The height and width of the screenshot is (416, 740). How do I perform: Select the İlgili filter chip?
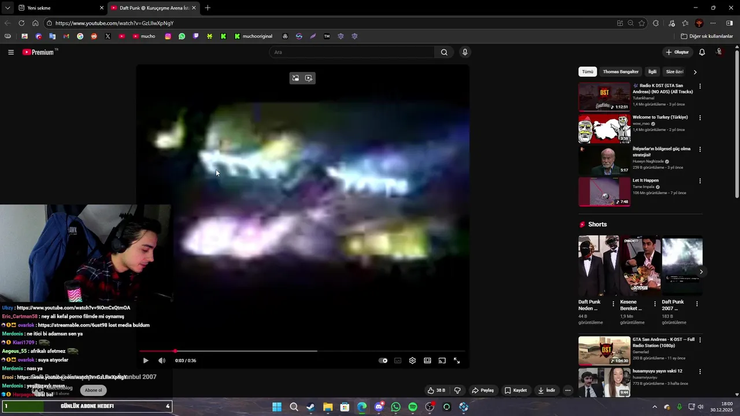[x=652, y=72]
